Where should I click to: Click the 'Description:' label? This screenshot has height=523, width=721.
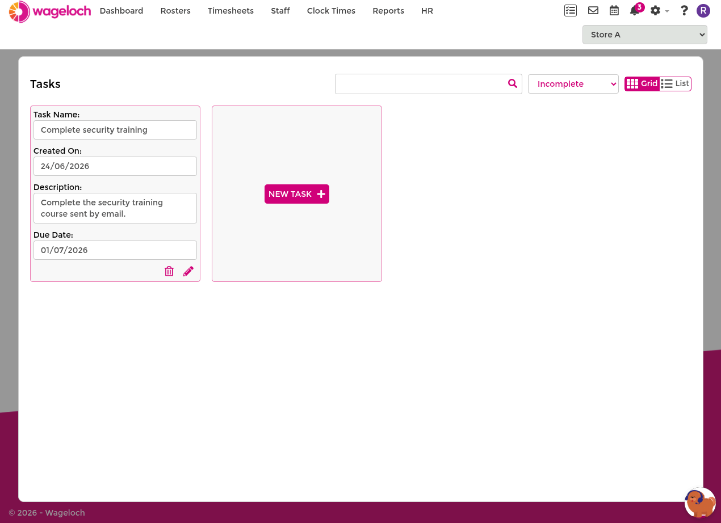tap(57, 187)
